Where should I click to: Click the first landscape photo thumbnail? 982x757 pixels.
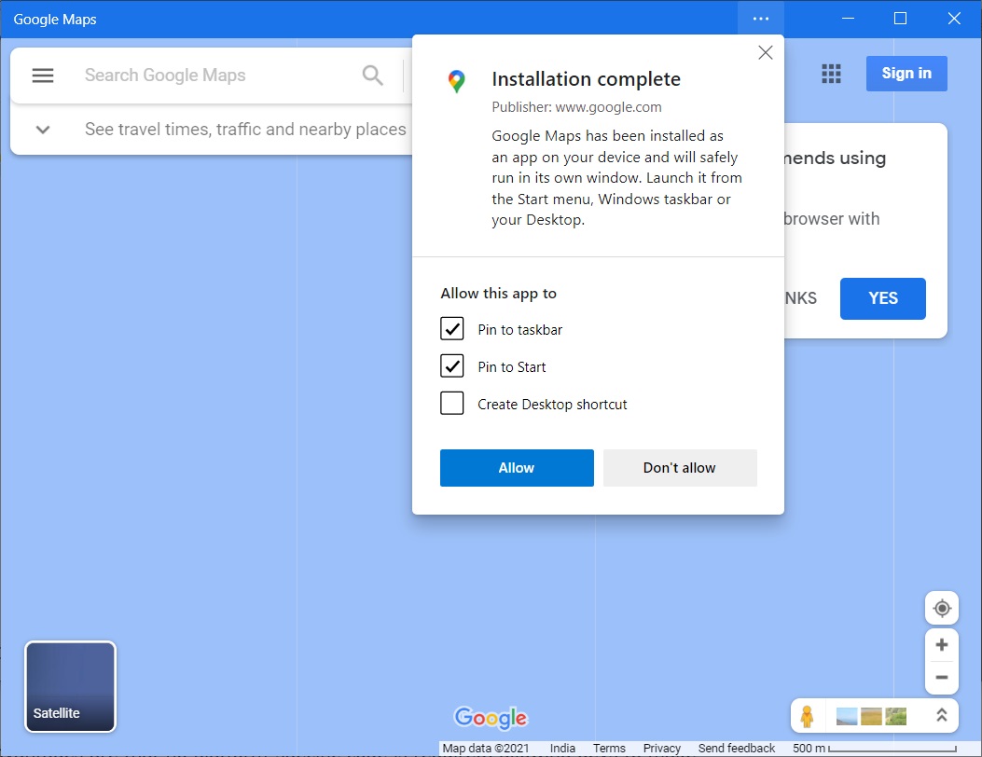(847, 716)
